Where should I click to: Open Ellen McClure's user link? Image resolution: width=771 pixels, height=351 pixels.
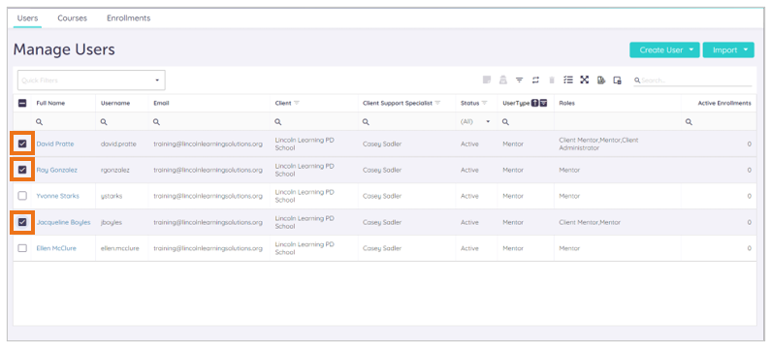pyautogui.click(x=56, y=248)
